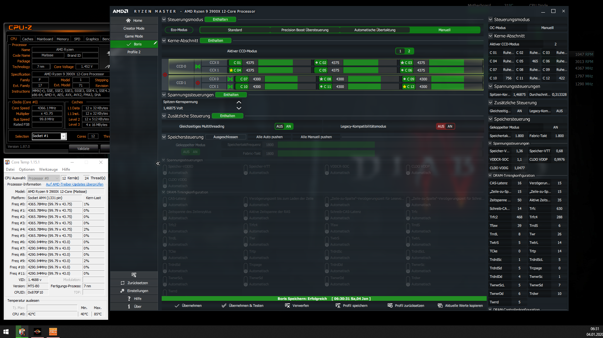This screenshot has height=338, width=603.
Task: Click the gray star on core C 08
Action: [x=321, y=79]
